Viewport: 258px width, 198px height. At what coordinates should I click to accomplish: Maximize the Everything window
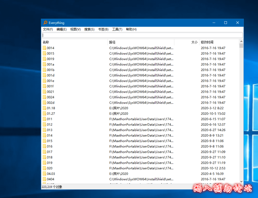pos(225,23)
